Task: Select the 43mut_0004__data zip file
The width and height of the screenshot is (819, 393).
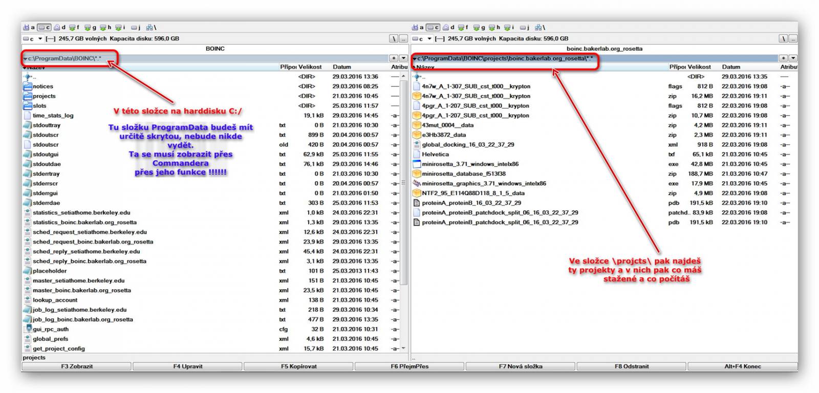Action: (x=447, y=125)
